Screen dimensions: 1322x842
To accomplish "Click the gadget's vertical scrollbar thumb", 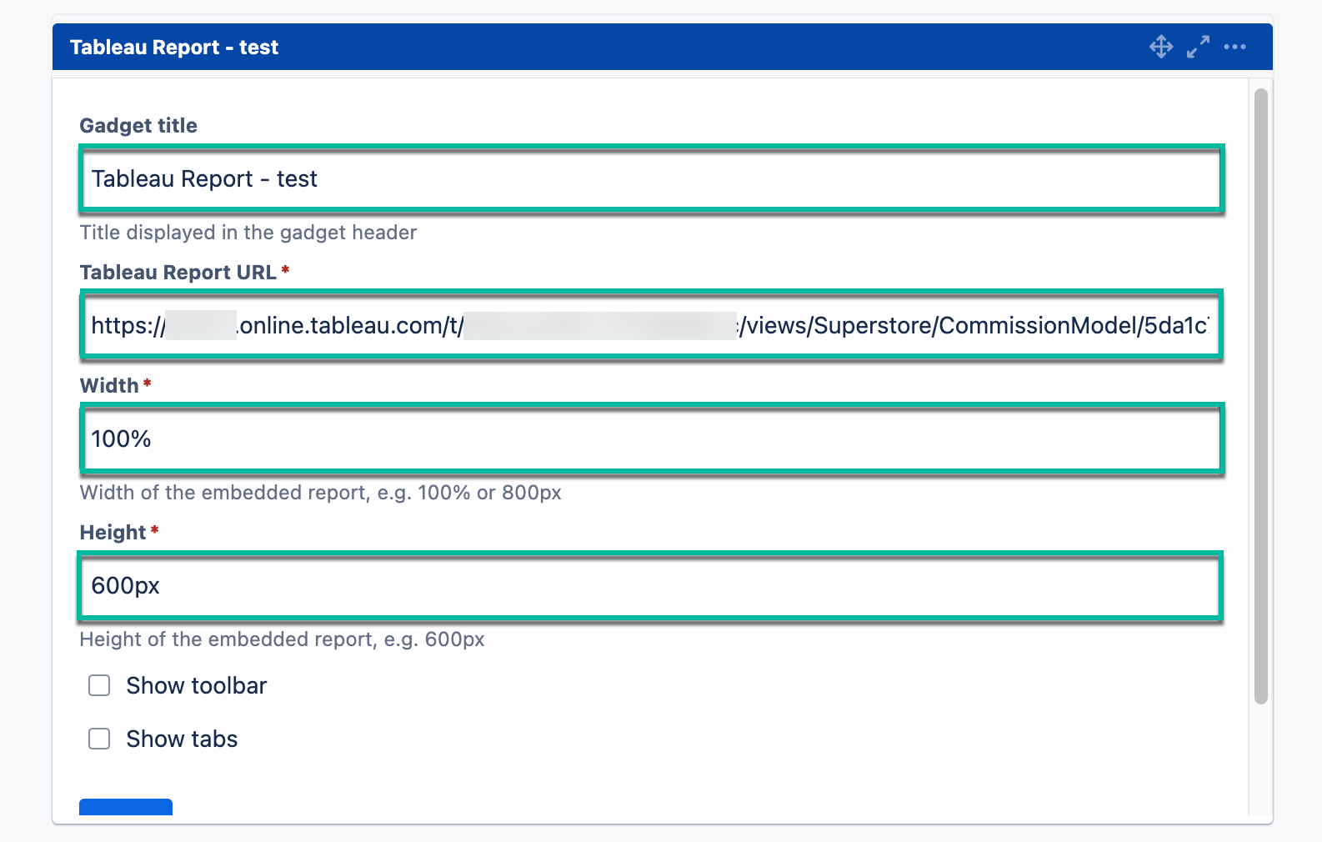I will tap(1260, 396).
